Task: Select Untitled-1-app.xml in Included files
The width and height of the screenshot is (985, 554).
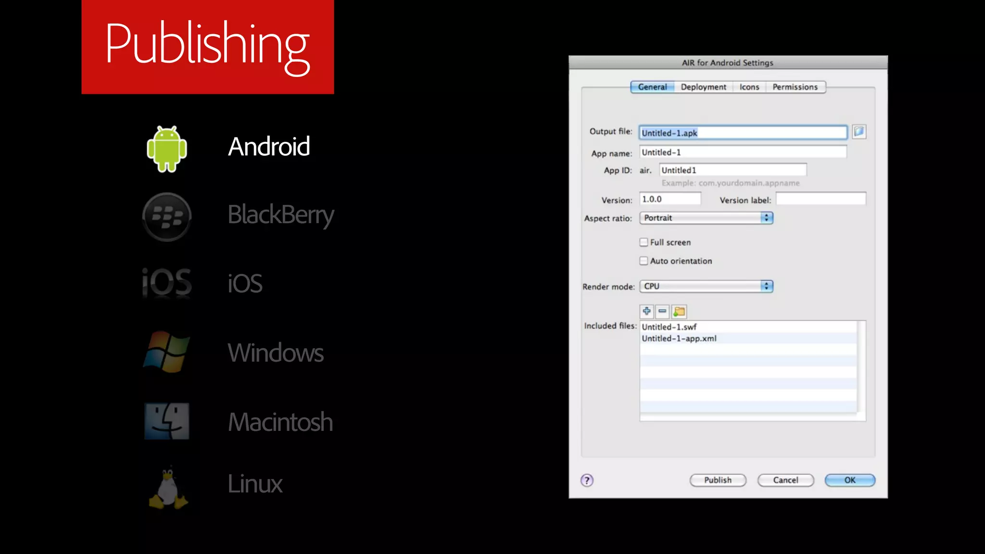Action: (748, 338)
